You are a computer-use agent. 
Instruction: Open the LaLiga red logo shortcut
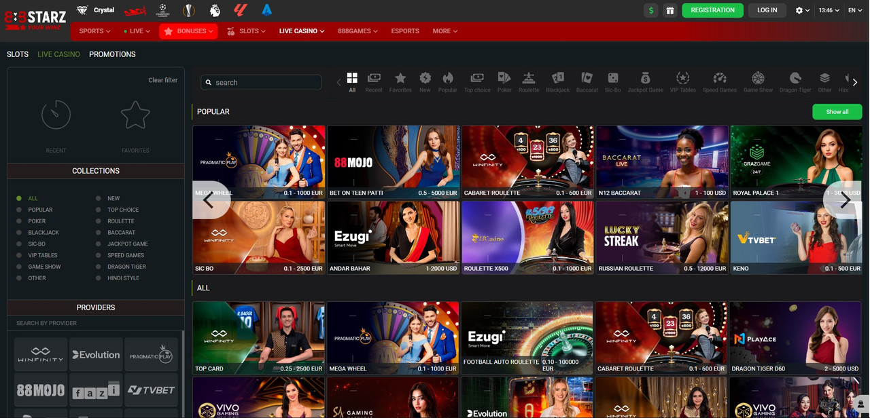[241, 10]
